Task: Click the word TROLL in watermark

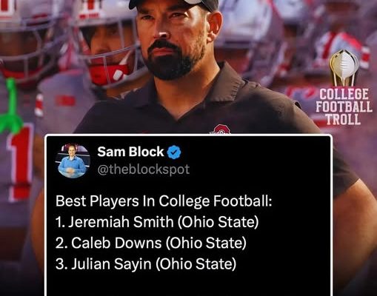Action: 343,119
